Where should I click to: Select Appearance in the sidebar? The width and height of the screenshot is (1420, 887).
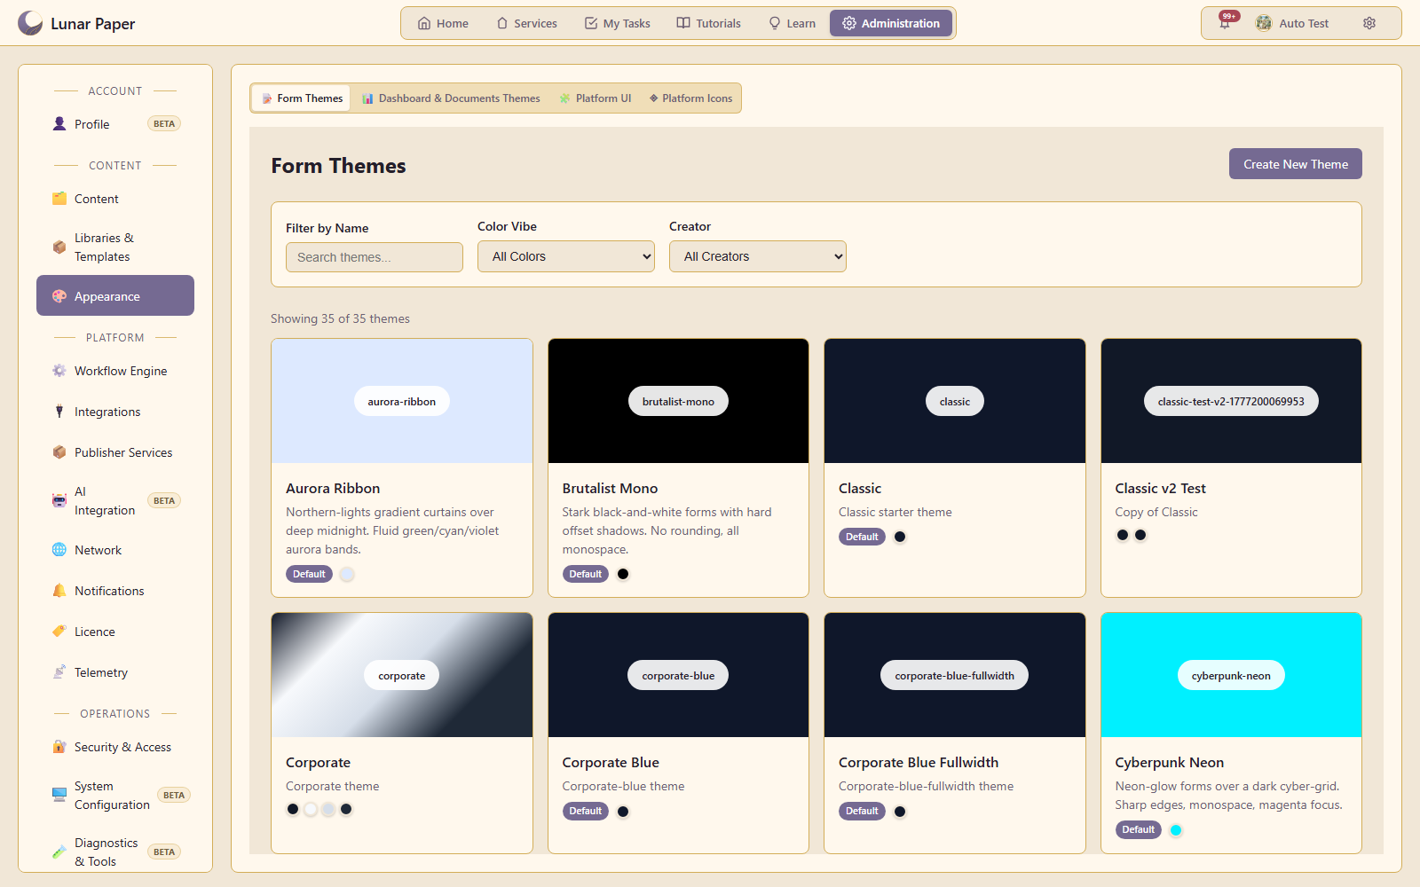[115, 295]
